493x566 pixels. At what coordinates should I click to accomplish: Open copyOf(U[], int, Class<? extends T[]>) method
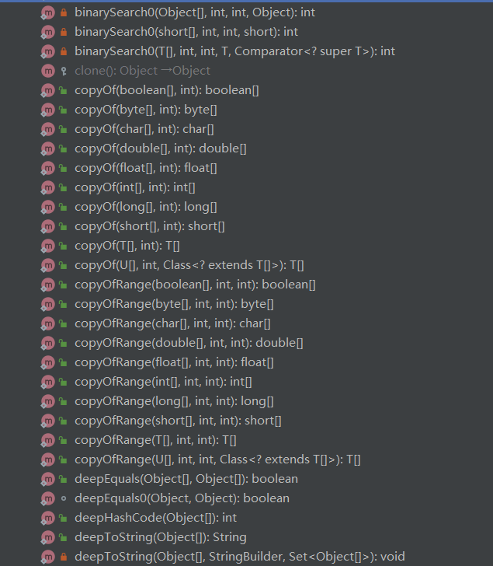(189, 265)
